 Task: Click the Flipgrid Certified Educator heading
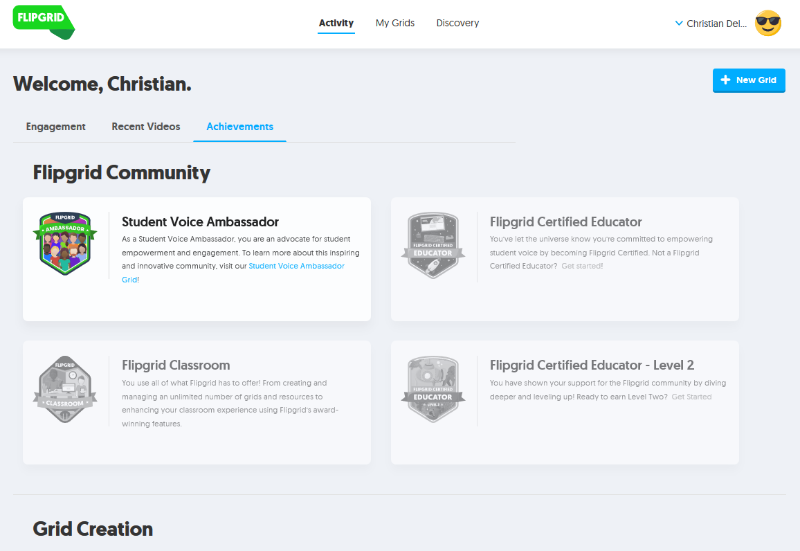565,222
